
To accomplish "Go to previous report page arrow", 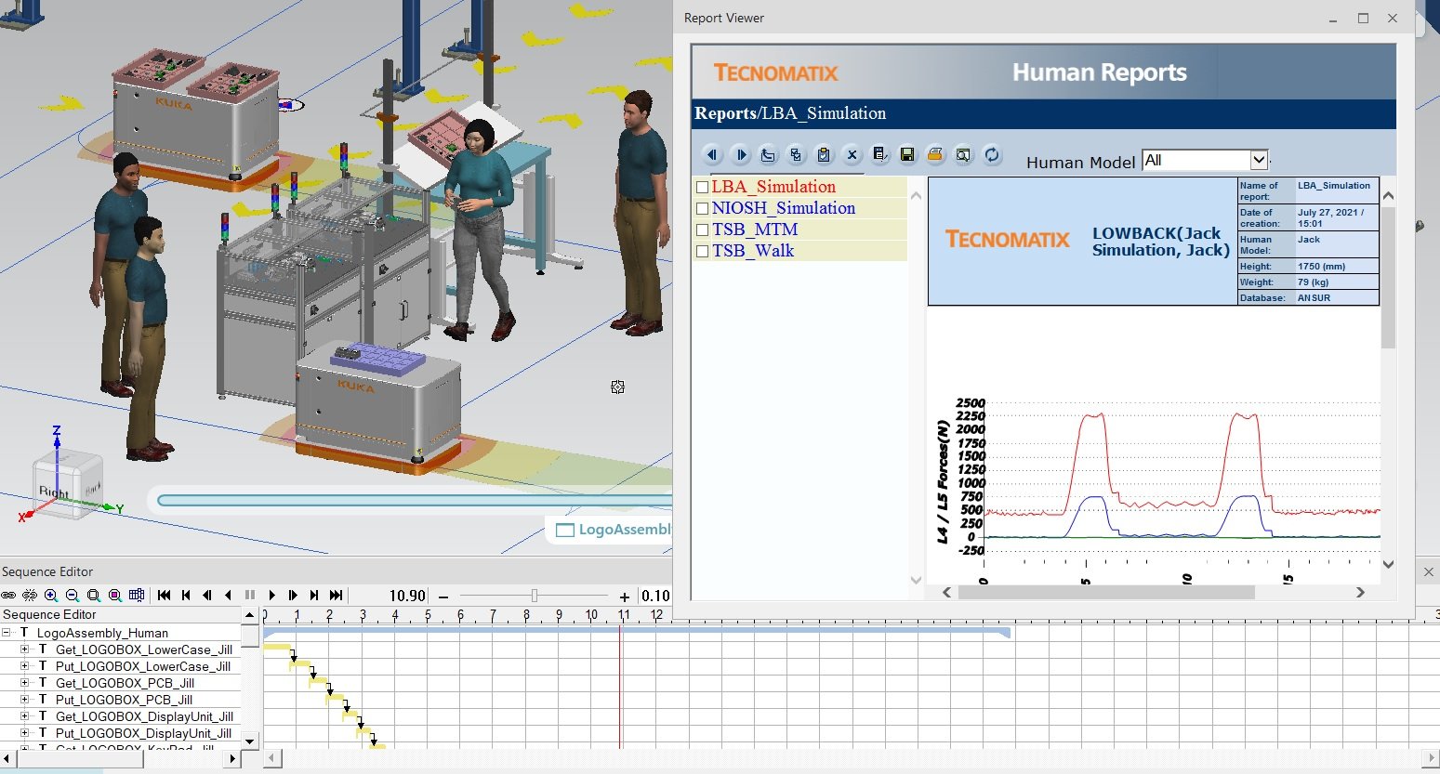I will (712, 155).
